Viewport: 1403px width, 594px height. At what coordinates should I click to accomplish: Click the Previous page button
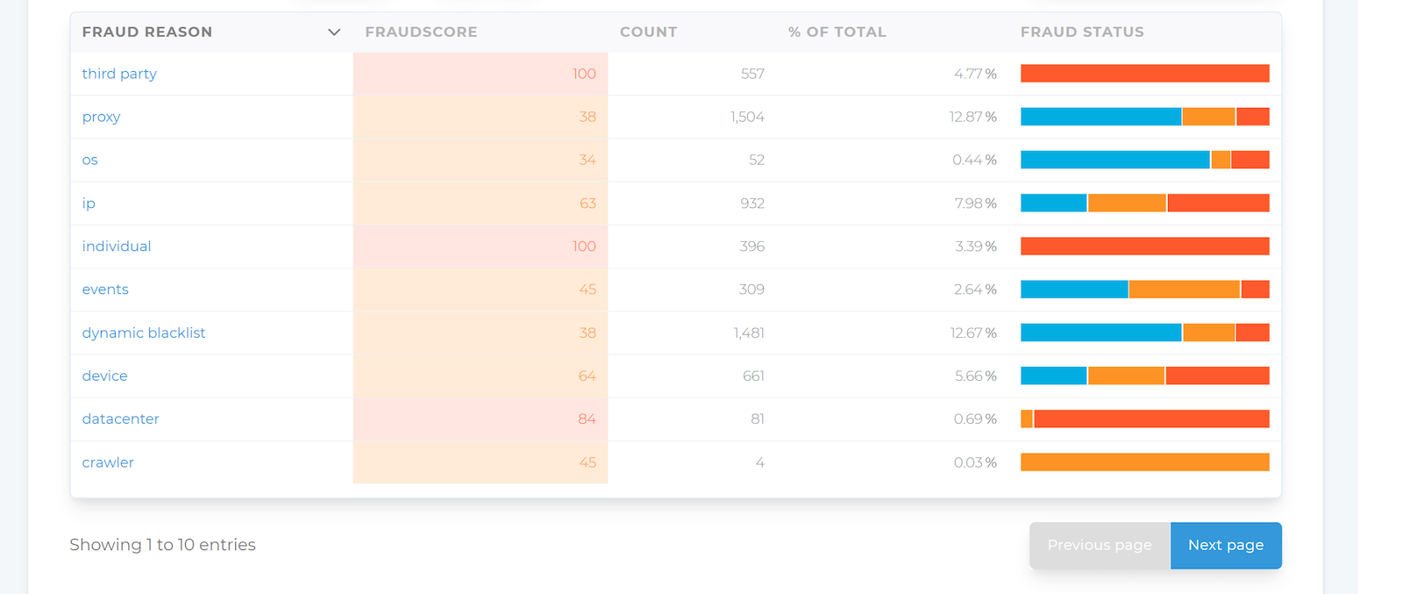[1100, 546]
